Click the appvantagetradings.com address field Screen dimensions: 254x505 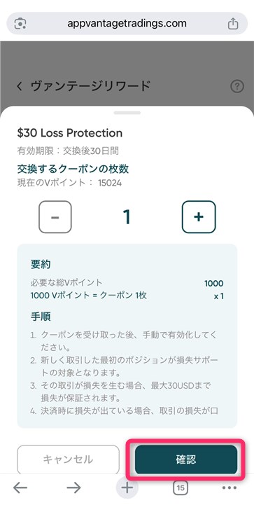[127, 24]
